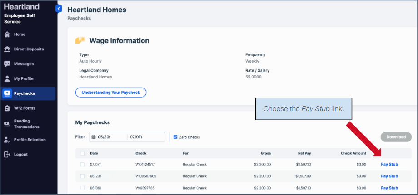Click the My Profile person icon
Image resolution: width=418 pixels, height=195 pixels.
click(x=7, y=79)
